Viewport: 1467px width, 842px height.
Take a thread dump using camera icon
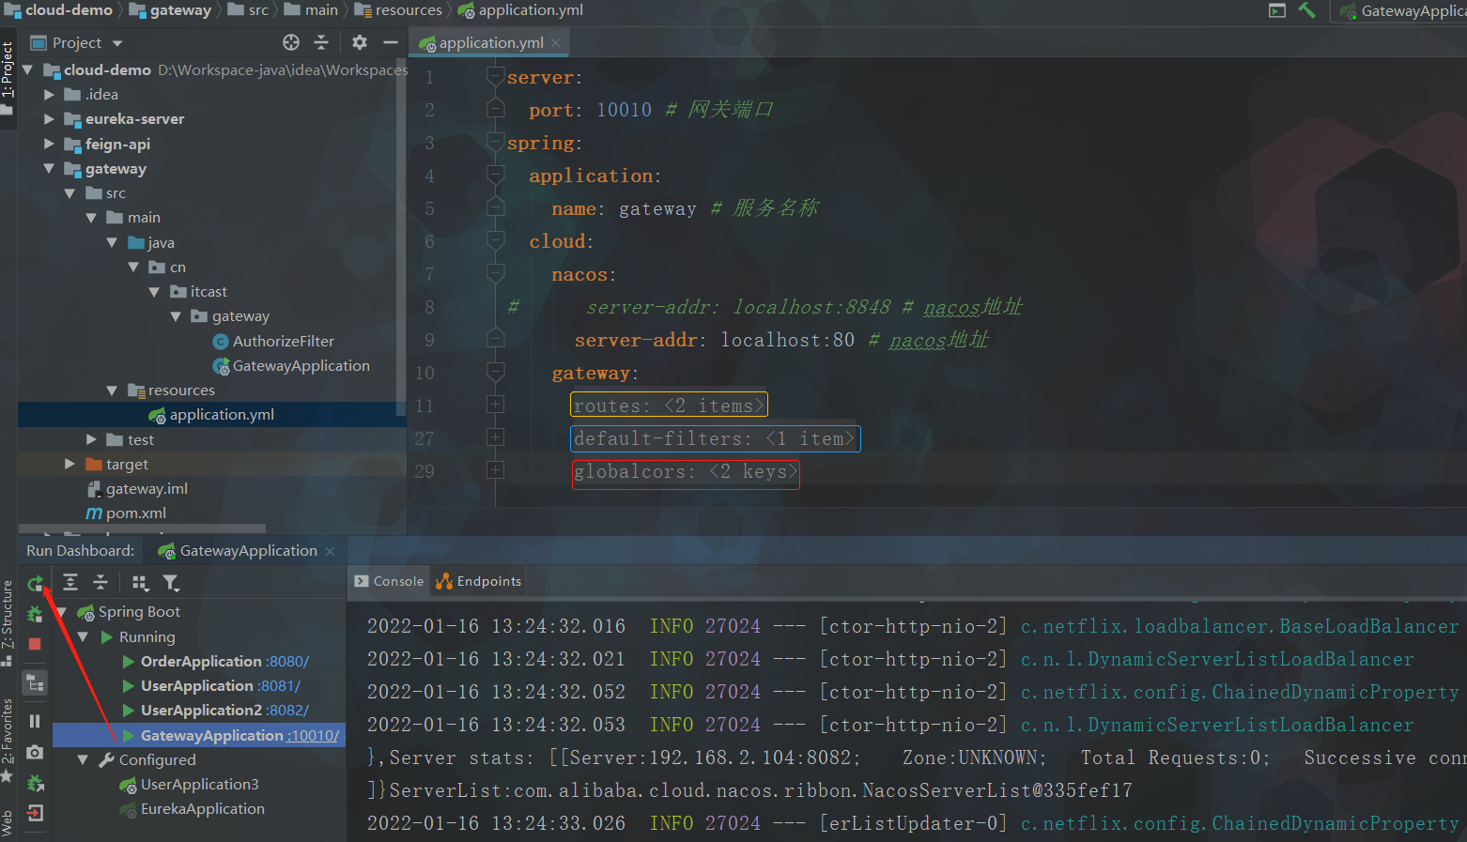(35, 752)
